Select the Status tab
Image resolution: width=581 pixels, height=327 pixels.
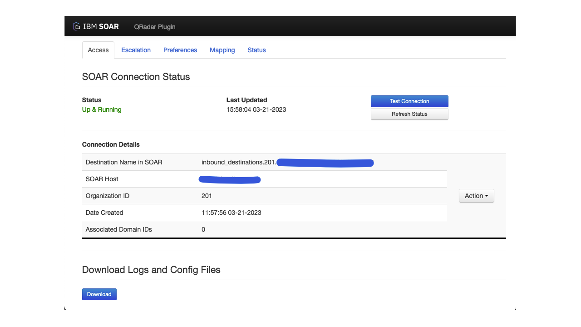256,50
